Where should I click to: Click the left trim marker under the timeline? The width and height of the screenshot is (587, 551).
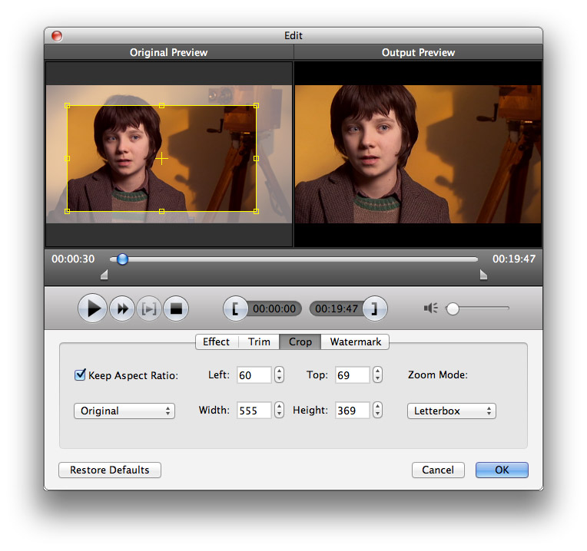pyautogui.click(x=104, y=275)
